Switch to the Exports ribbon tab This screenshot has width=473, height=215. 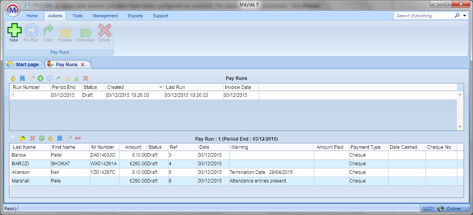click(135, 16)
